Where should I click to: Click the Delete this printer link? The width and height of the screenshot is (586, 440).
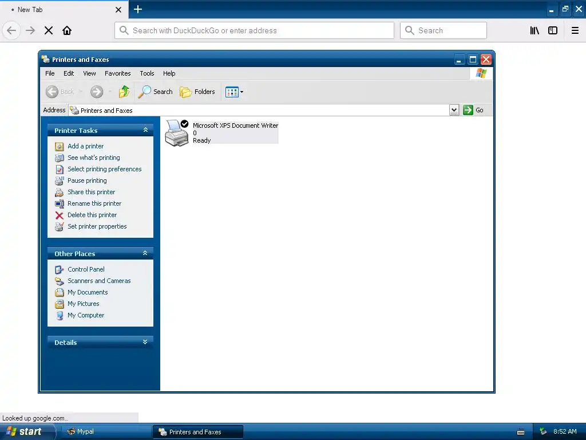[92, 215]
